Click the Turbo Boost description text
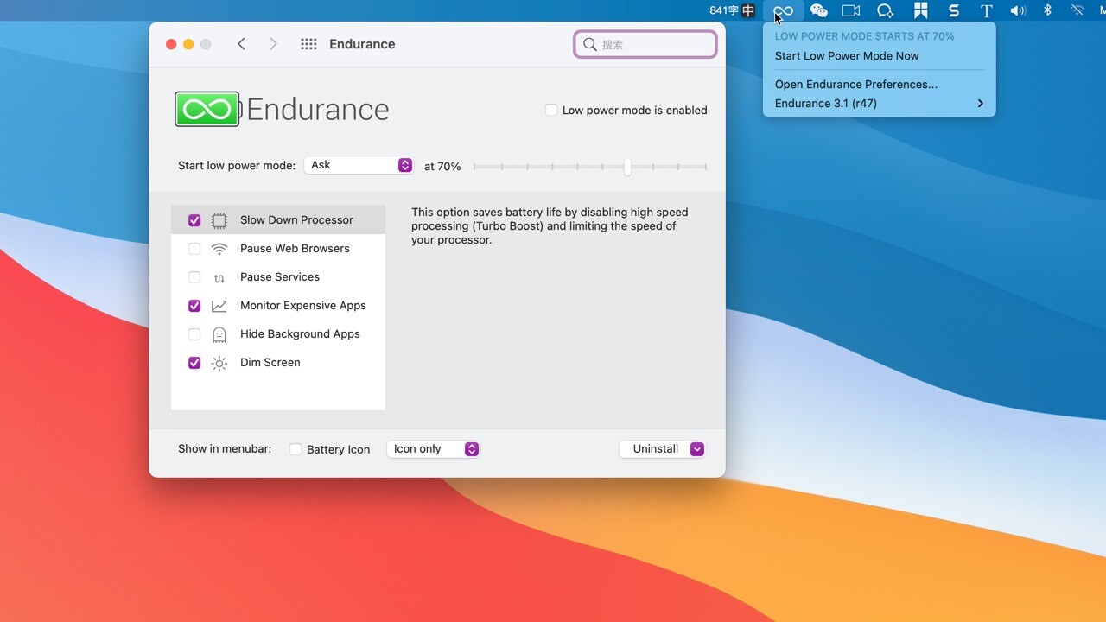Image resolution: width=1106 pixels, height=622 pixels. [x=550, y=226]
